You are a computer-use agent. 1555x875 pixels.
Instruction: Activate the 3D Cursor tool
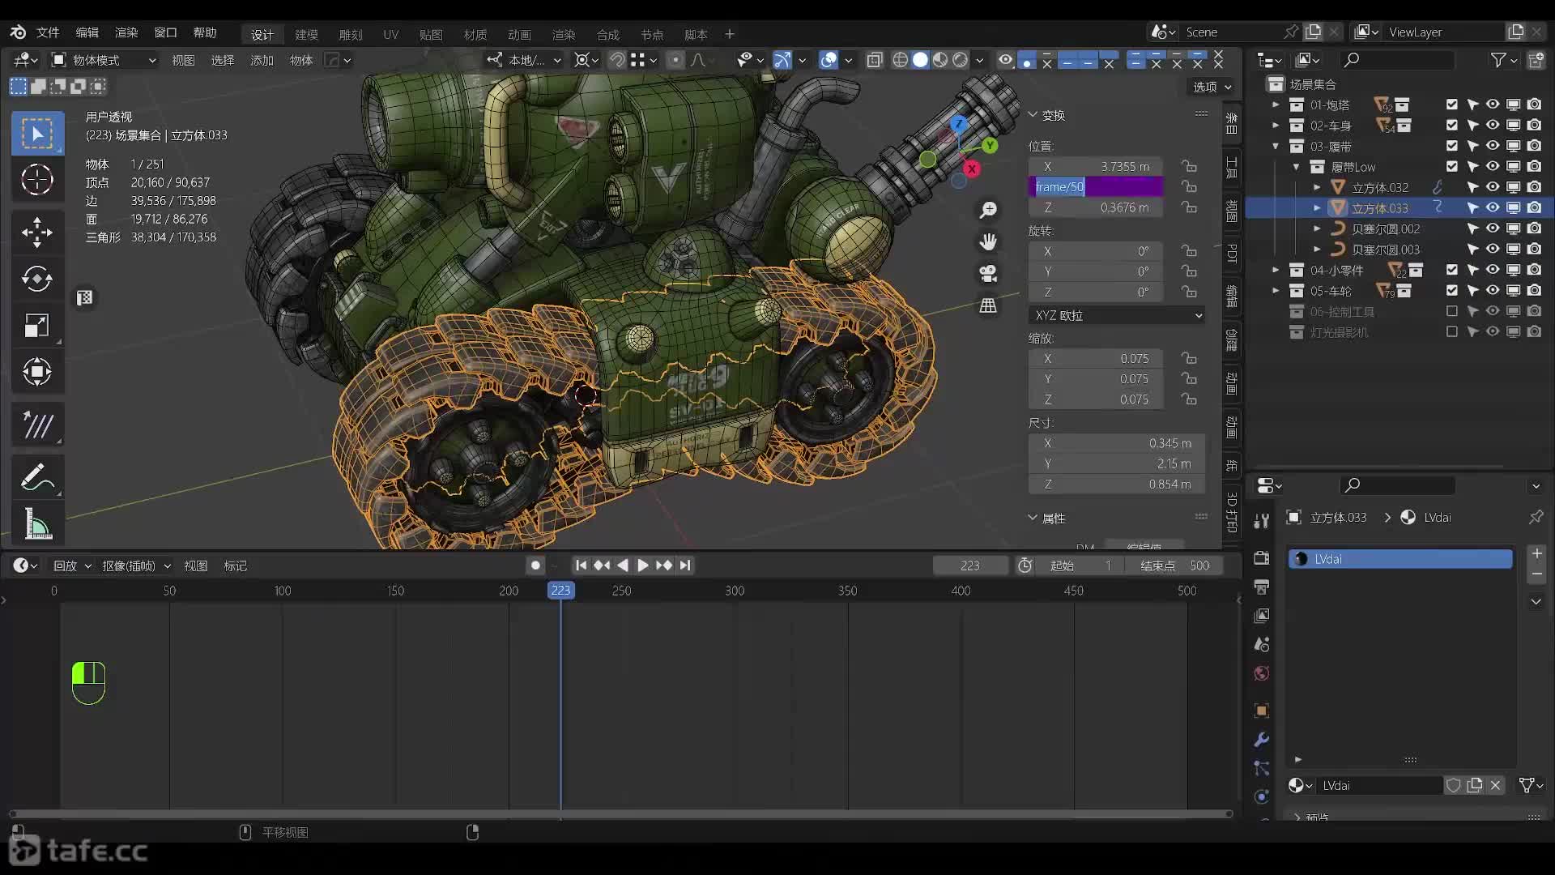(x=36, y=180)
